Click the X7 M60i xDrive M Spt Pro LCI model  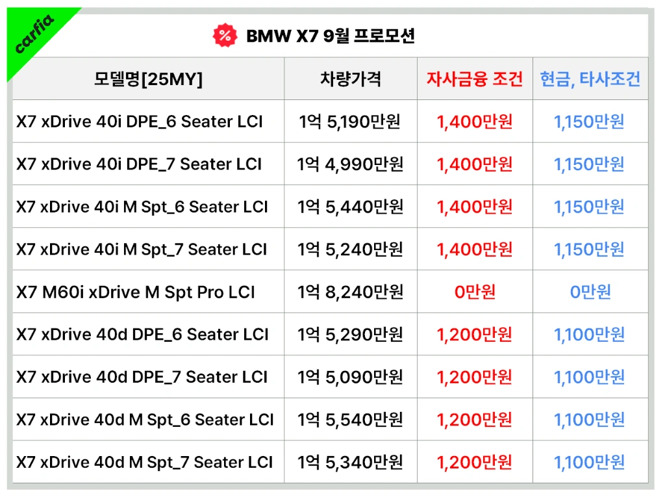(136, 292)
